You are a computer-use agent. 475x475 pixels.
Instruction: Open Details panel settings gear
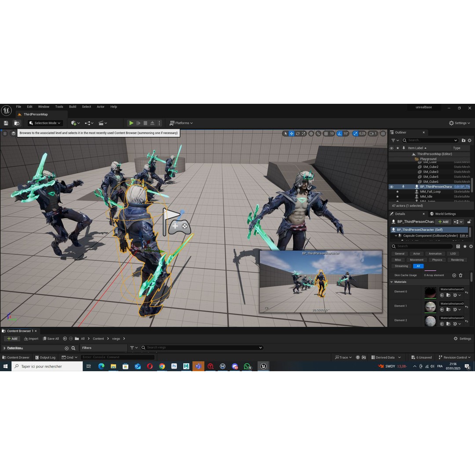pos(471,246)
